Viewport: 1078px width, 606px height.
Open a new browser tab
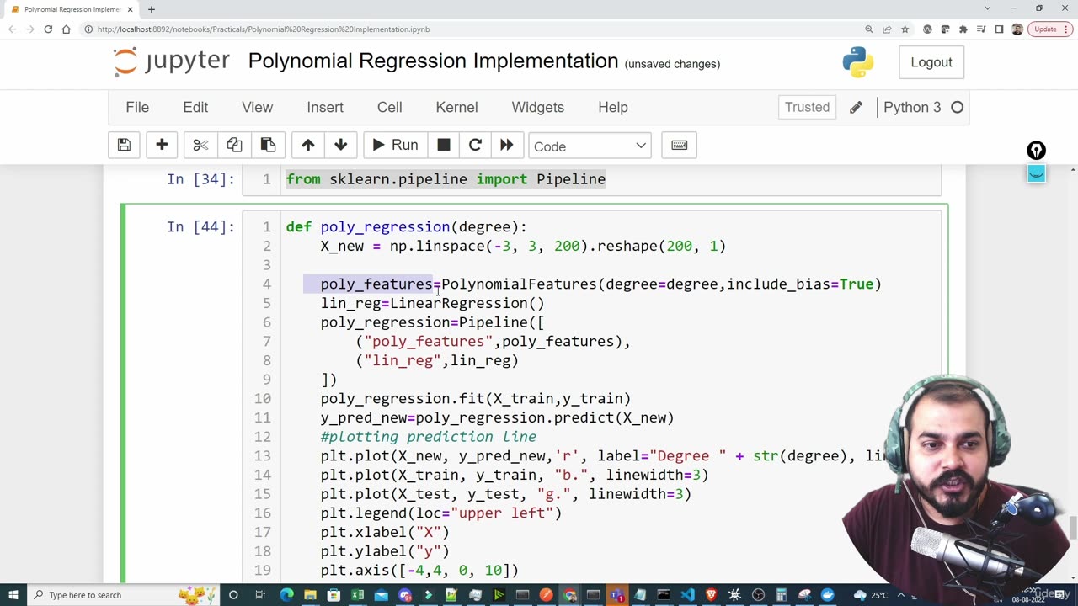152,9
